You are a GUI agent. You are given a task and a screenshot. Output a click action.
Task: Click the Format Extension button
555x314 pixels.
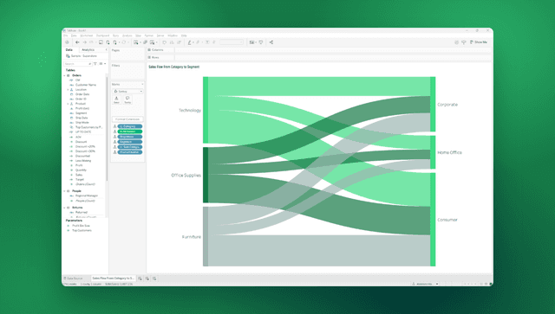pos(127,119)
